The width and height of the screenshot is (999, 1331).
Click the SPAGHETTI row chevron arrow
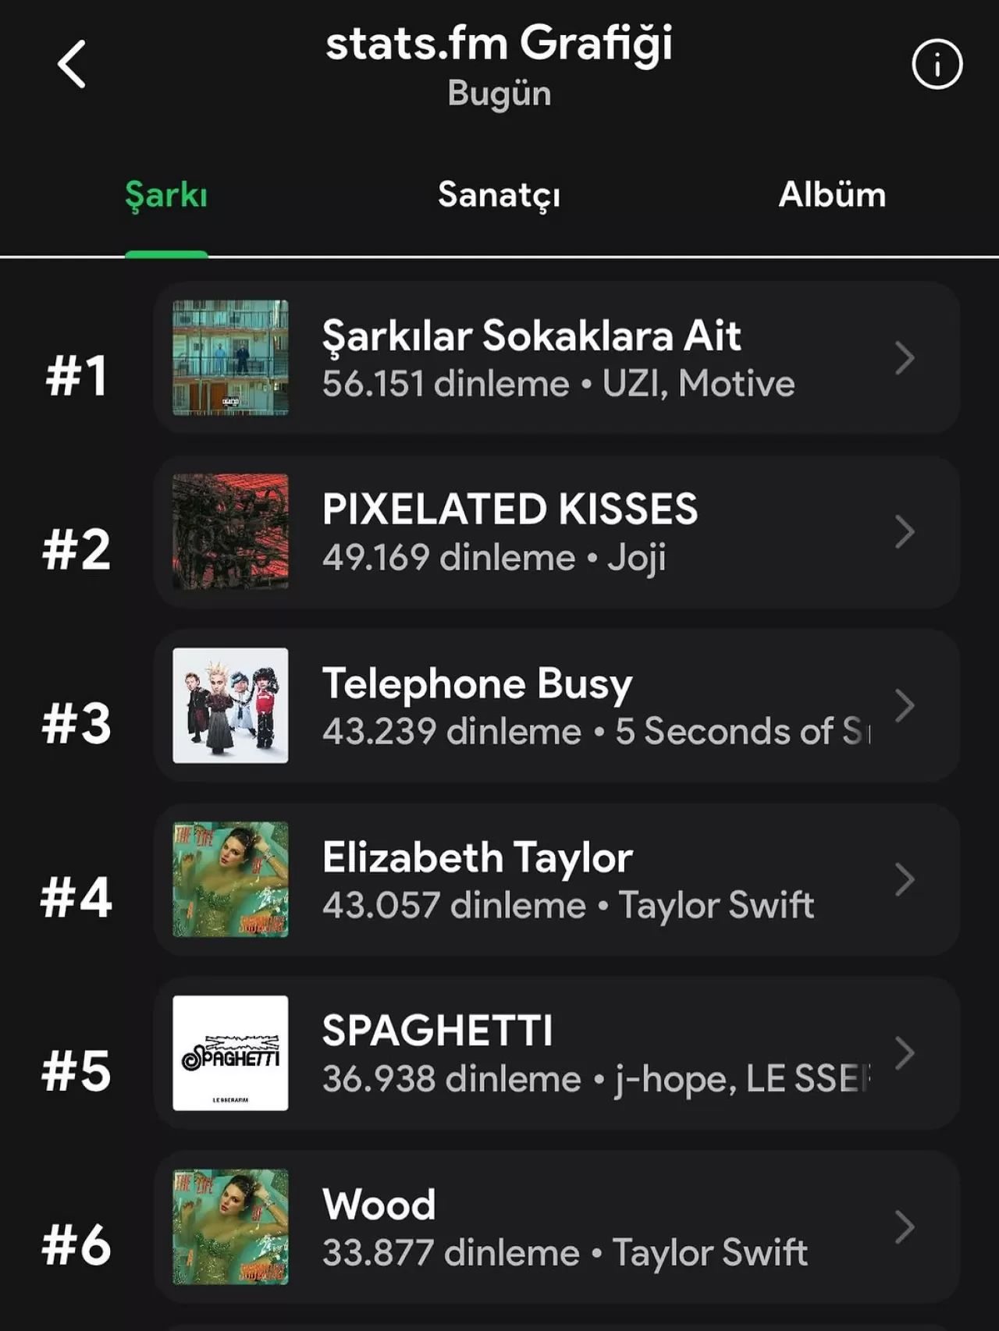coord(905,1053)
